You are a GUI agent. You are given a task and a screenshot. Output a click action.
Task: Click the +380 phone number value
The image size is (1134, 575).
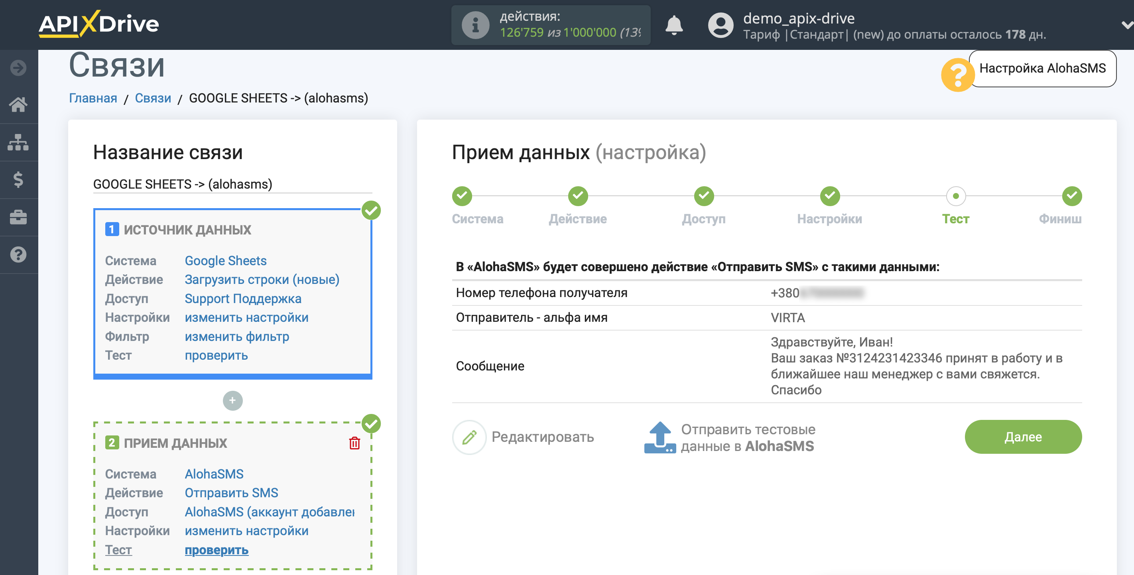[x=817, y=293]
